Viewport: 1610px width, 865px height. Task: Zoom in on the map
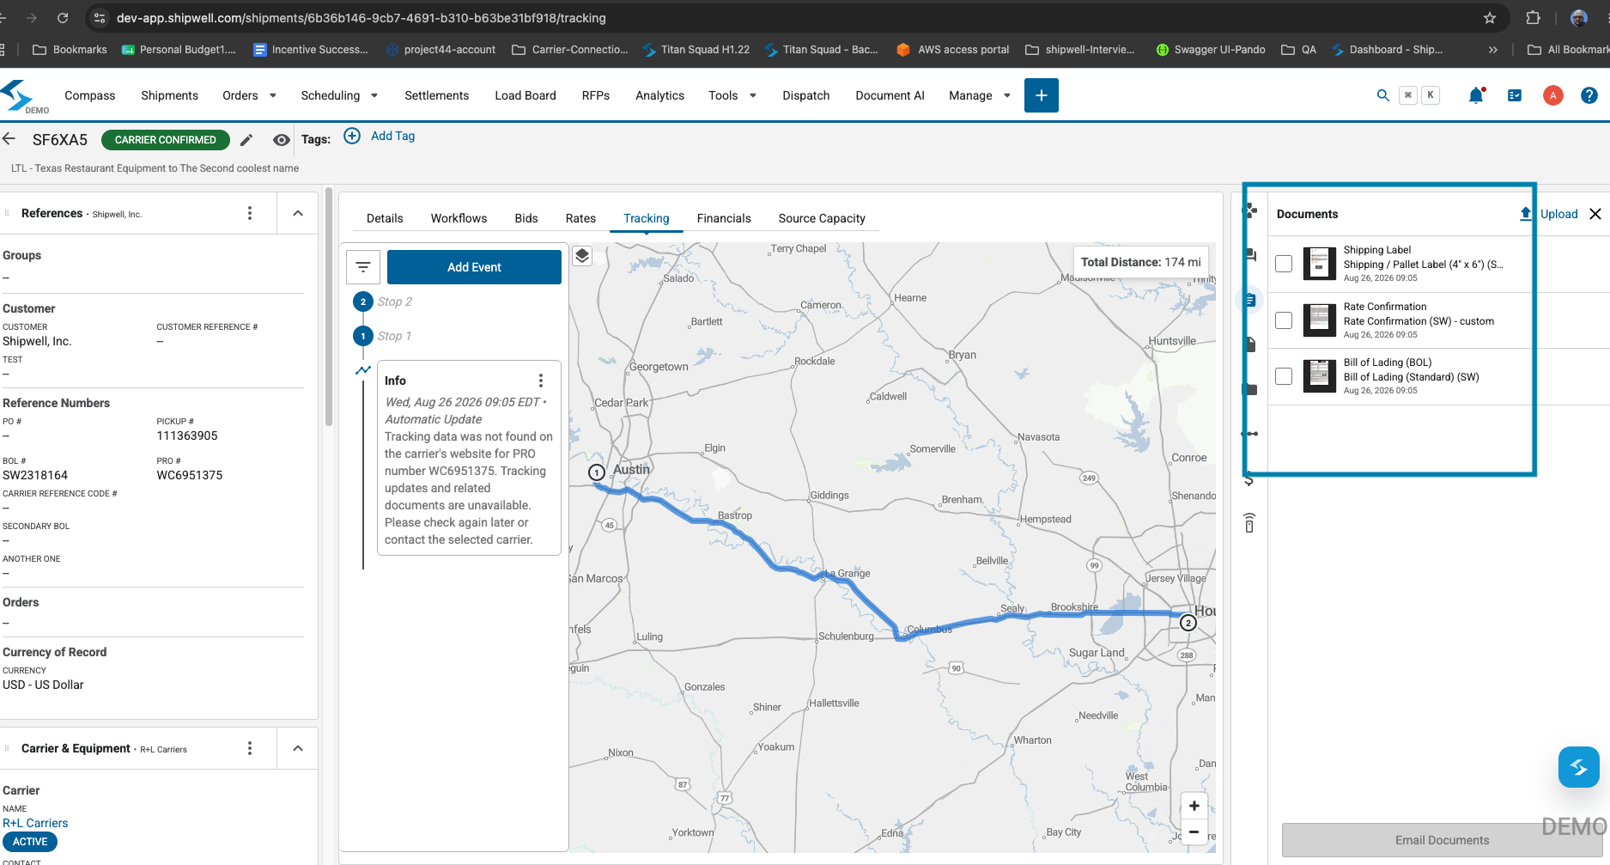point(1194,806)
